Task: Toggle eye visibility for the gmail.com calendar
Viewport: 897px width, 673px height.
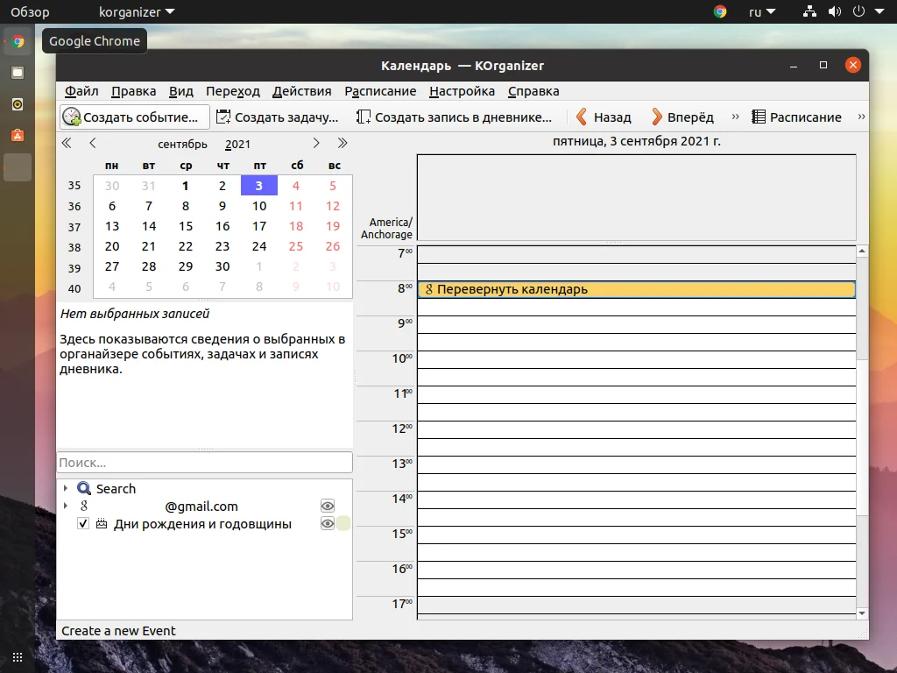Action: pyautogui.click(x=328, y=507)
